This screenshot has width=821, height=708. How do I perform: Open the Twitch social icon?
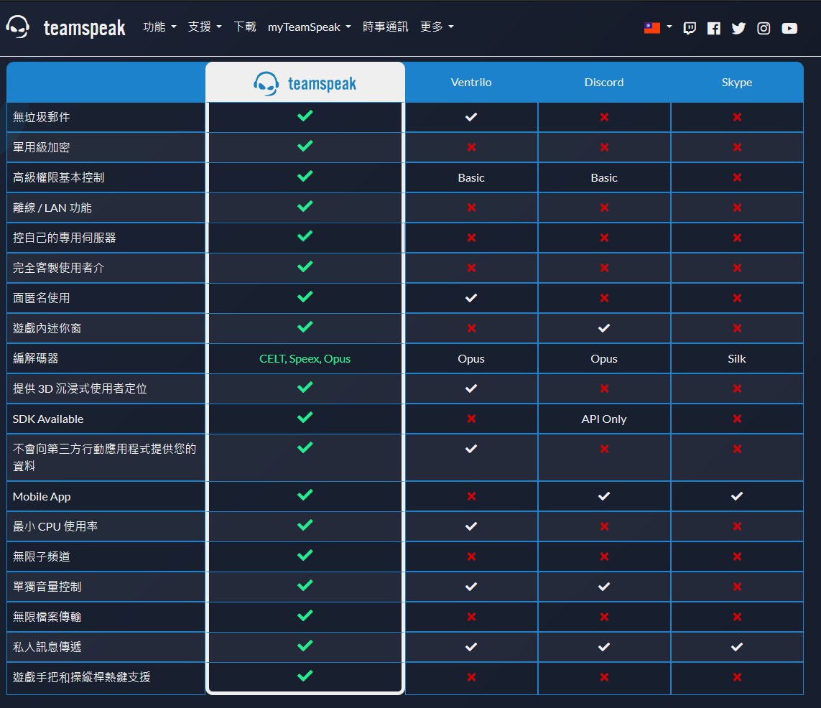click(690, 28)
